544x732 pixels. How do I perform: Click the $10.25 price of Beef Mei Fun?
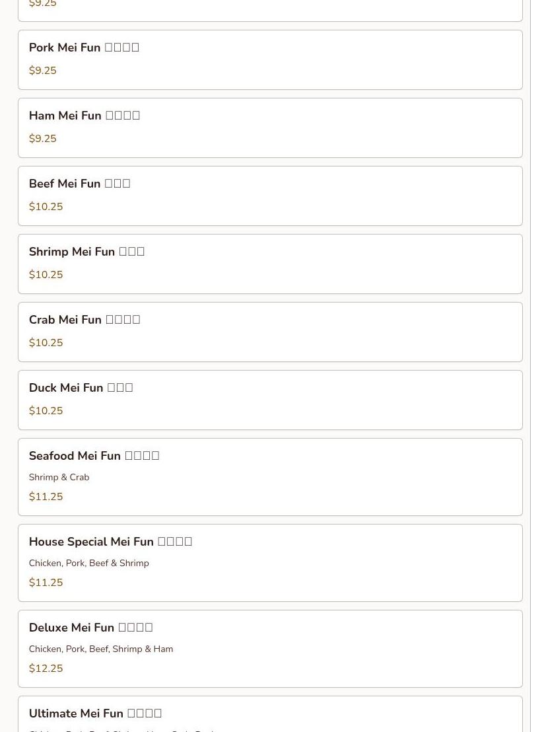click(x=46, y=207)
